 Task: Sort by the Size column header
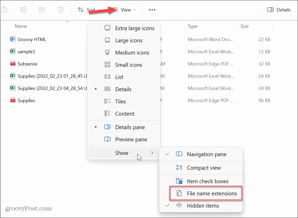click(x=244, y=26)
